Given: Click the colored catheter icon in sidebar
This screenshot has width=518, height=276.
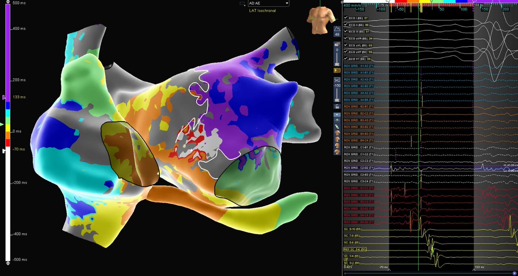Looking at the screenshot, I should tap(337, 126).
